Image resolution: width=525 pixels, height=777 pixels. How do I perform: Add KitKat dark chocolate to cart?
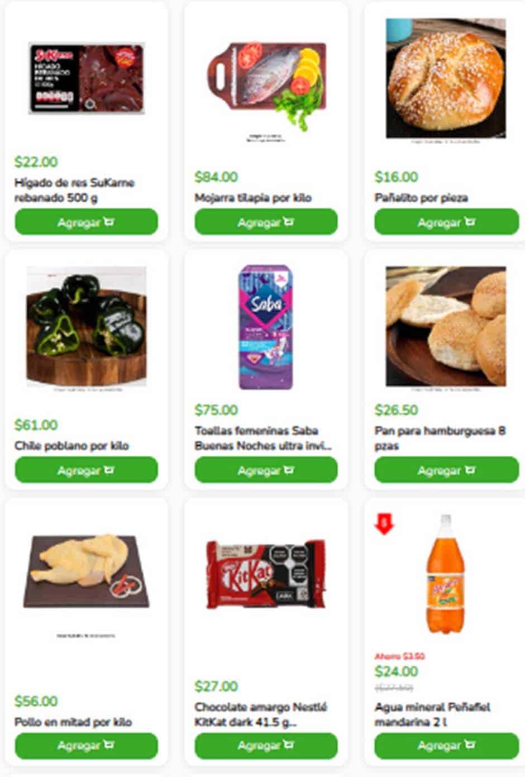pyautogui.click(x=266, y=745)
